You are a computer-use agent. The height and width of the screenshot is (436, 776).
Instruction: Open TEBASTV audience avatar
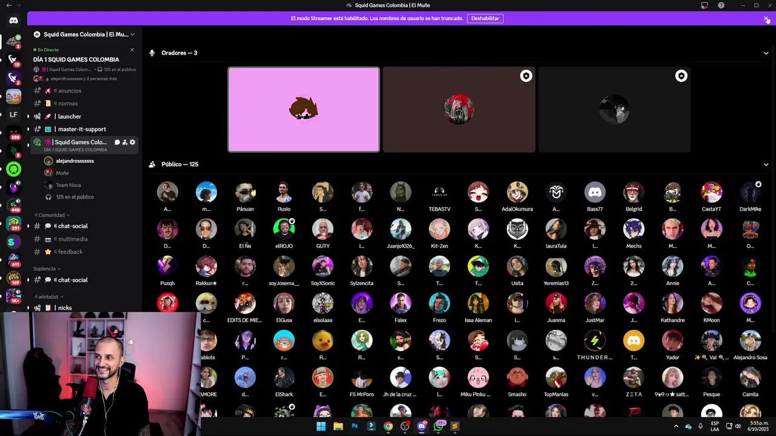[440, 193]
